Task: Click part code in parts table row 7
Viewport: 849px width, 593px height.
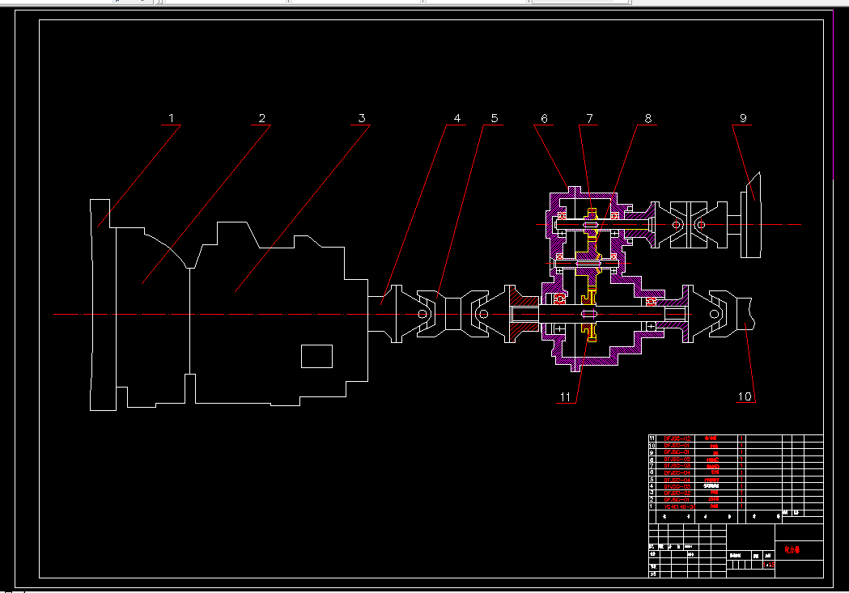Action: [677, 466]
